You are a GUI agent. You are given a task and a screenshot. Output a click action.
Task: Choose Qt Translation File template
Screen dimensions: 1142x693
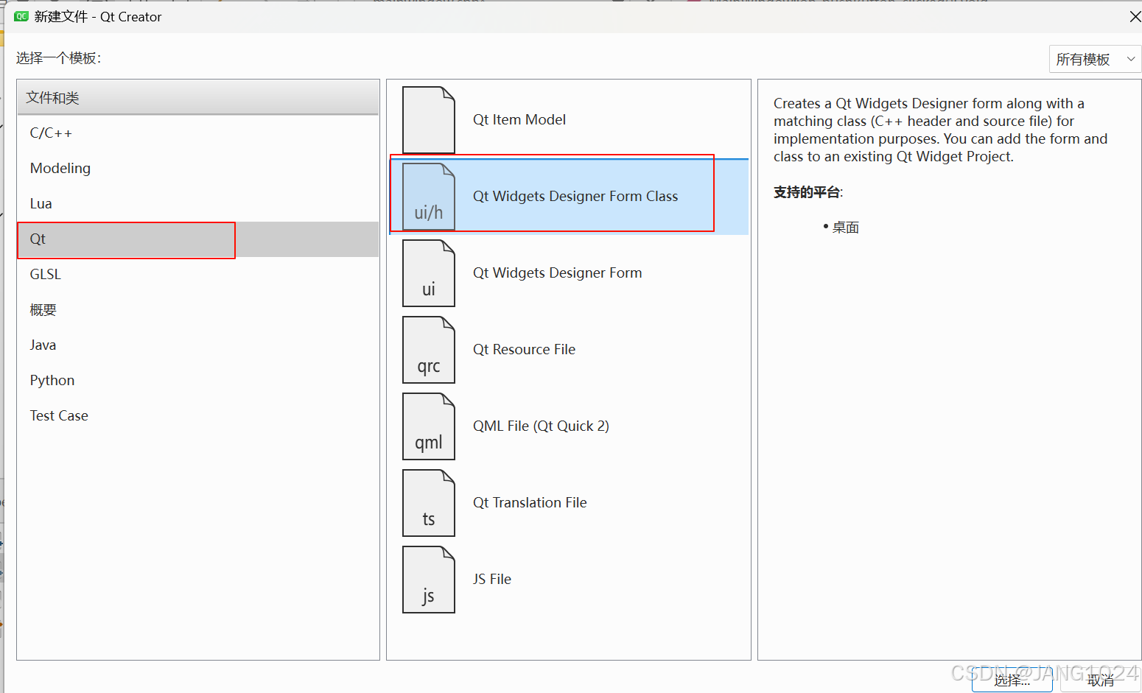click(569, 503)
